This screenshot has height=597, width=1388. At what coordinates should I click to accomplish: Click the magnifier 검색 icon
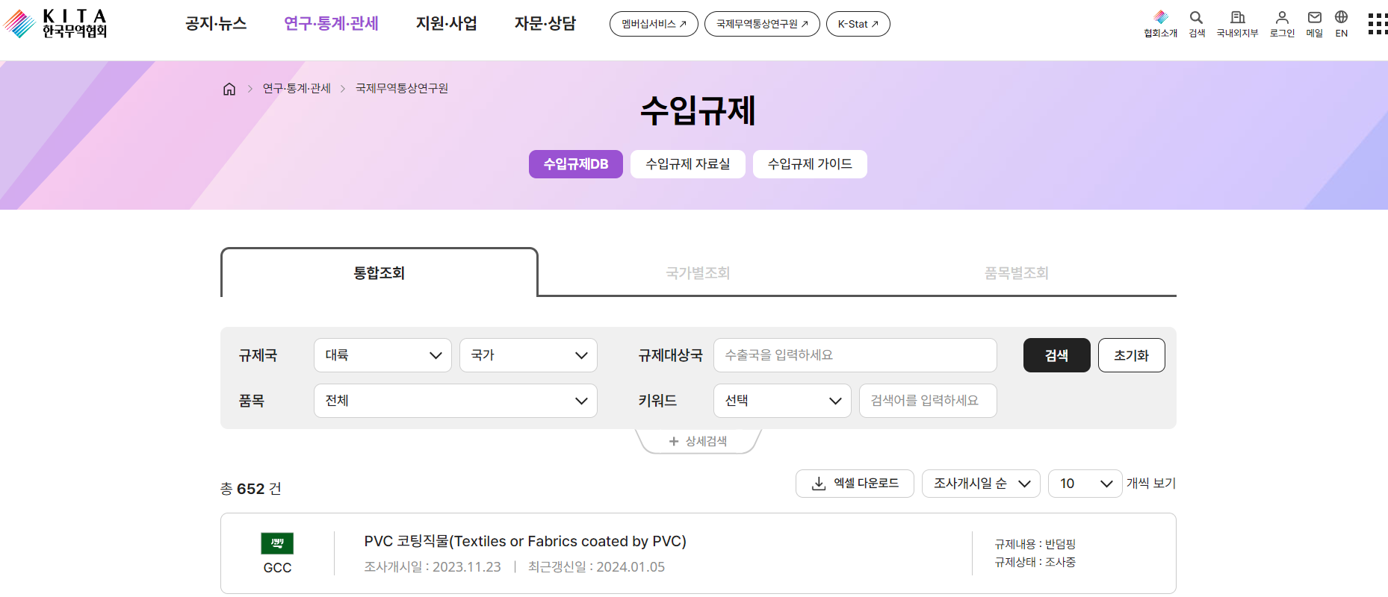pyautogui.click(x=1197, y=23)
